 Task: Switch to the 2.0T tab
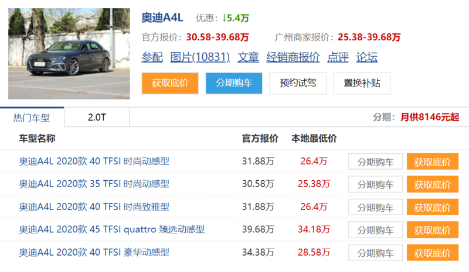coord(97,118)
